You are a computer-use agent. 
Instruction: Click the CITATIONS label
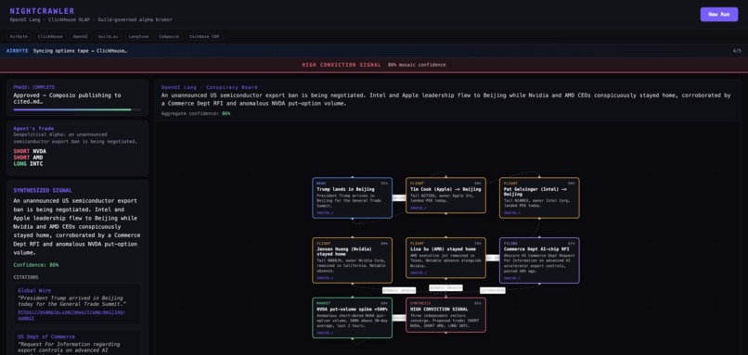pos(26,277)
